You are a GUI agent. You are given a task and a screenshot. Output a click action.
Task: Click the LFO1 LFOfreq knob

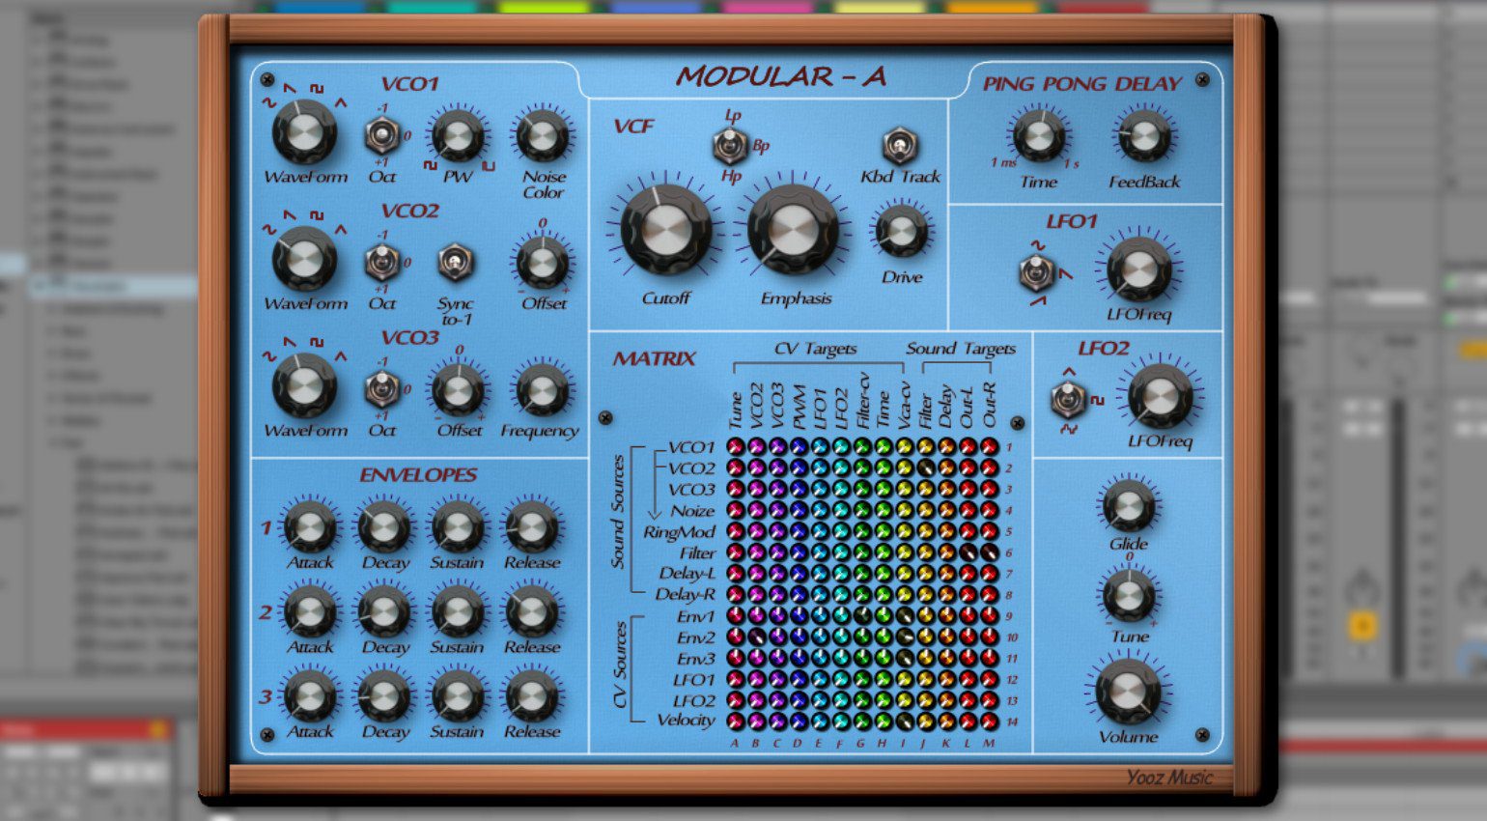(x=1138, y=269)
